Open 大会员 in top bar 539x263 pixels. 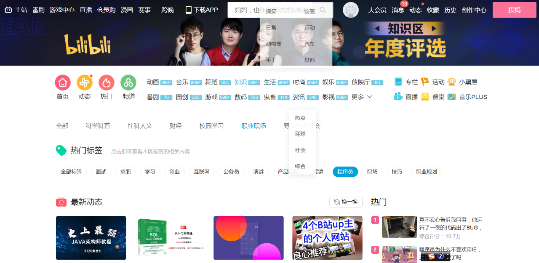377,10
